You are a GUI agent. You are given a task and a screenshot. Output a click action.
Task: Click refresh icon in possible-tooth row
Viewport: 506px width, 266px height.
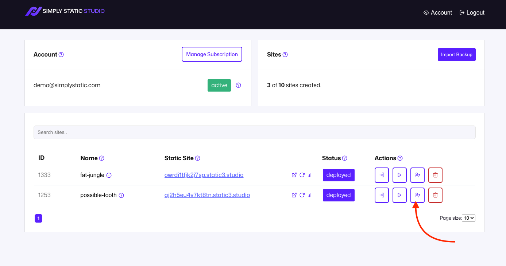(x=302, y=195)
